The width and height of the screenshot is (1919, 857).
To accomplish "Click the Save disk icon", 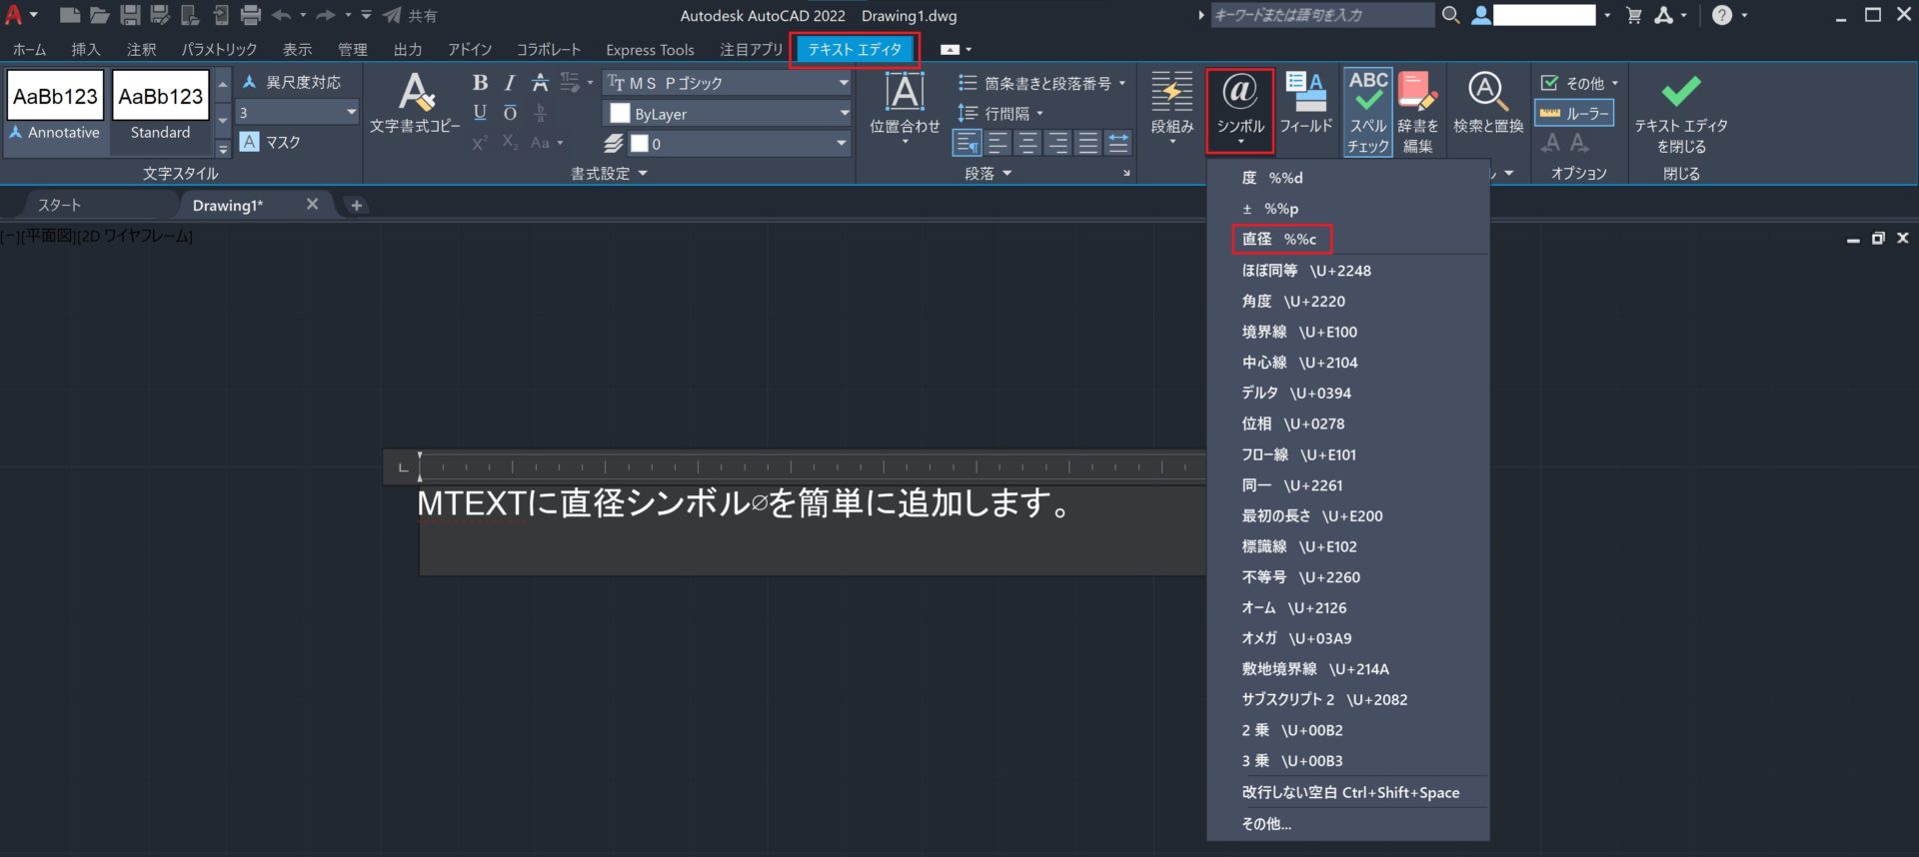I will pyautogui.click(x=130, y=15).
